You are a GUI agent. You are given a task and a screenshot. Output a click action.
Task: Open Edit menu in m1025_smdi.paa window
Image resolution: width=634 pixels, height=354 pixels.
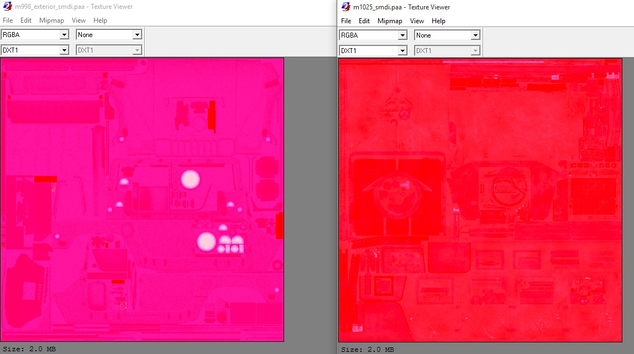tap(364, 21)
